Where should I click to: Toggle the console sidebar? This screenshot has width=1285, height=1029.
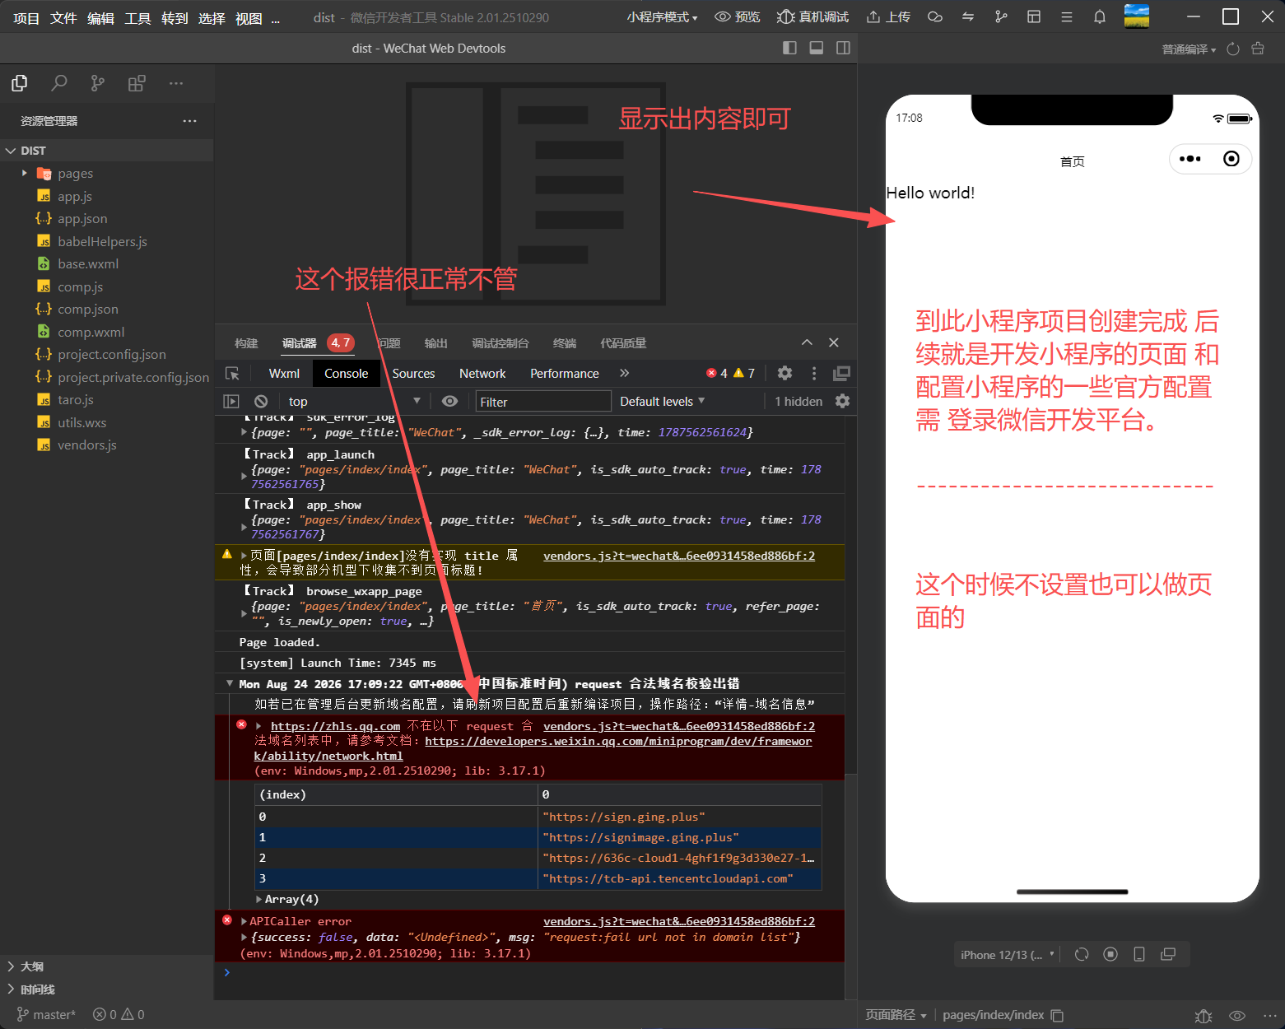point(231,402)
